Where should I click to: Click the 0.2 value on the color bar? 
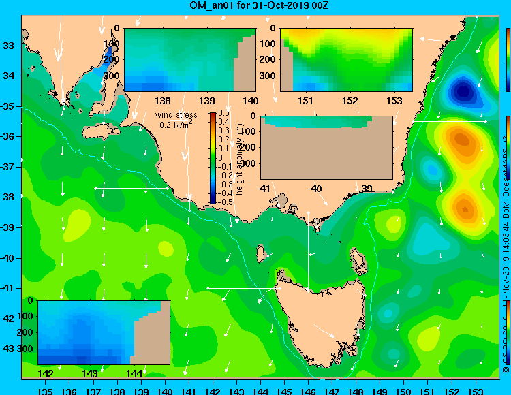coord(223,140)
